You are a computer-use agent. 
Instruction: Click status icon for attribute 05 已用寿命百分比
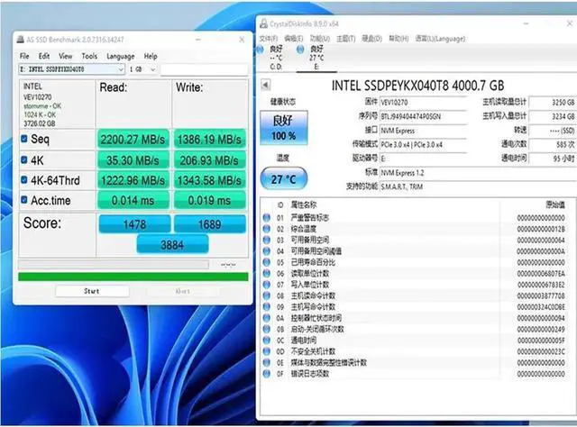click(x=266, y=261)
